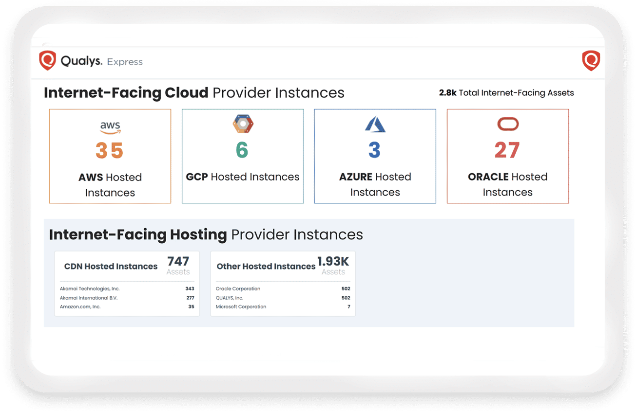Open the ORACLE Hosted Instances card label
This screenshot has width=636, height=413.
[x=508, y=184]
